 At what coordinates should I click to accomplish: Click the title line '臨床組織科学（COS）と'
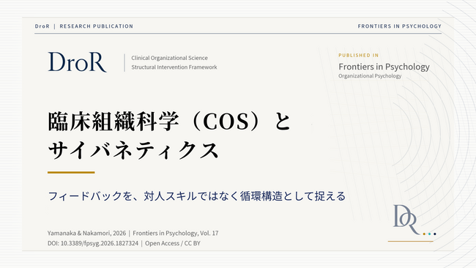coord(170,122)
